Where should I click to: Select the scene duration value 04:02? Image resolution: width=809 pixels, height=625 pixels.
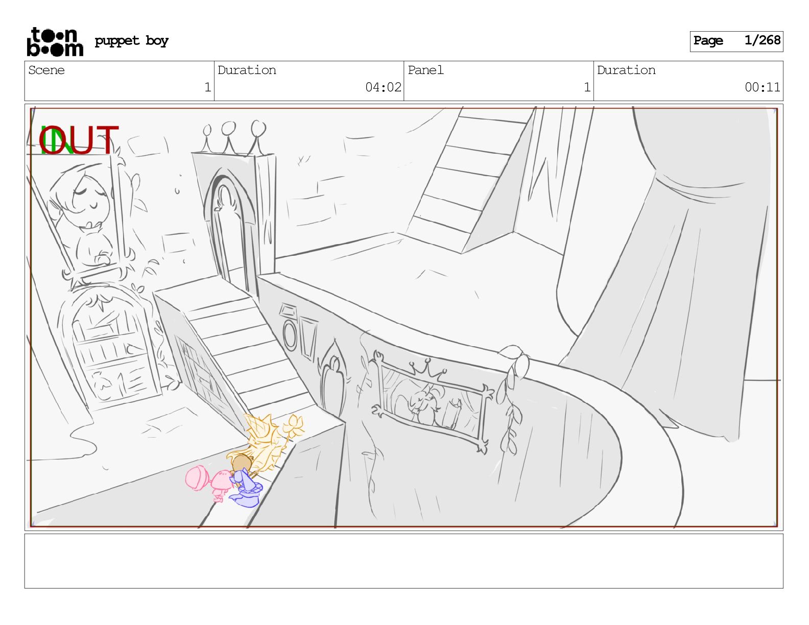pos(383,87)
